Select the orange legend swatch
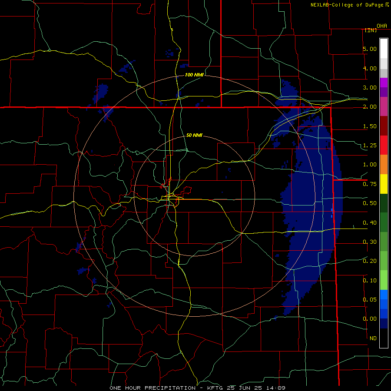 (384, 165)
